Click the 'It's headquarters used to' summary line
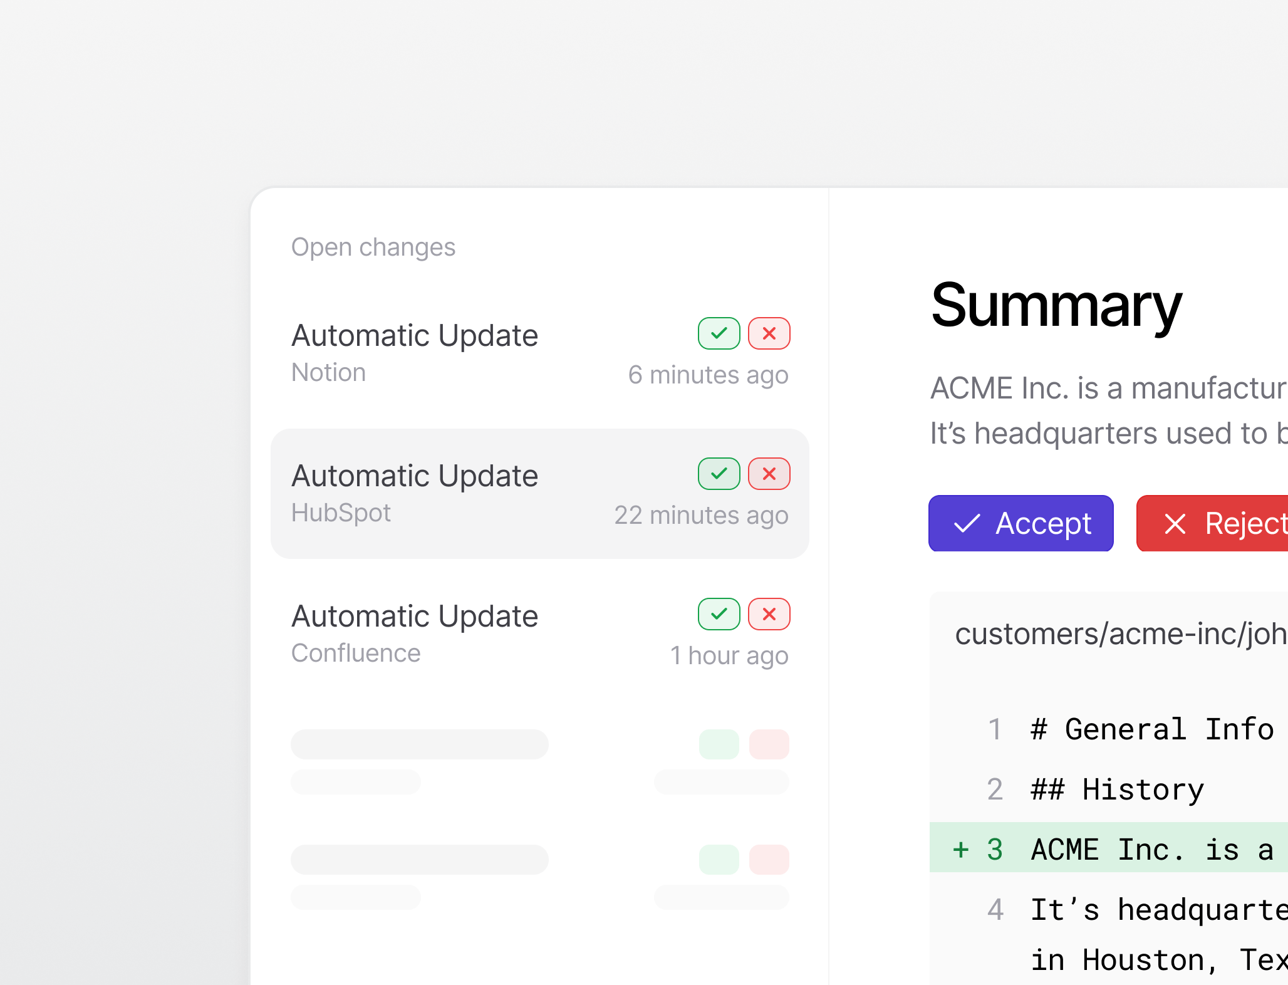The image size is (1288, 985). [1109, 434]
